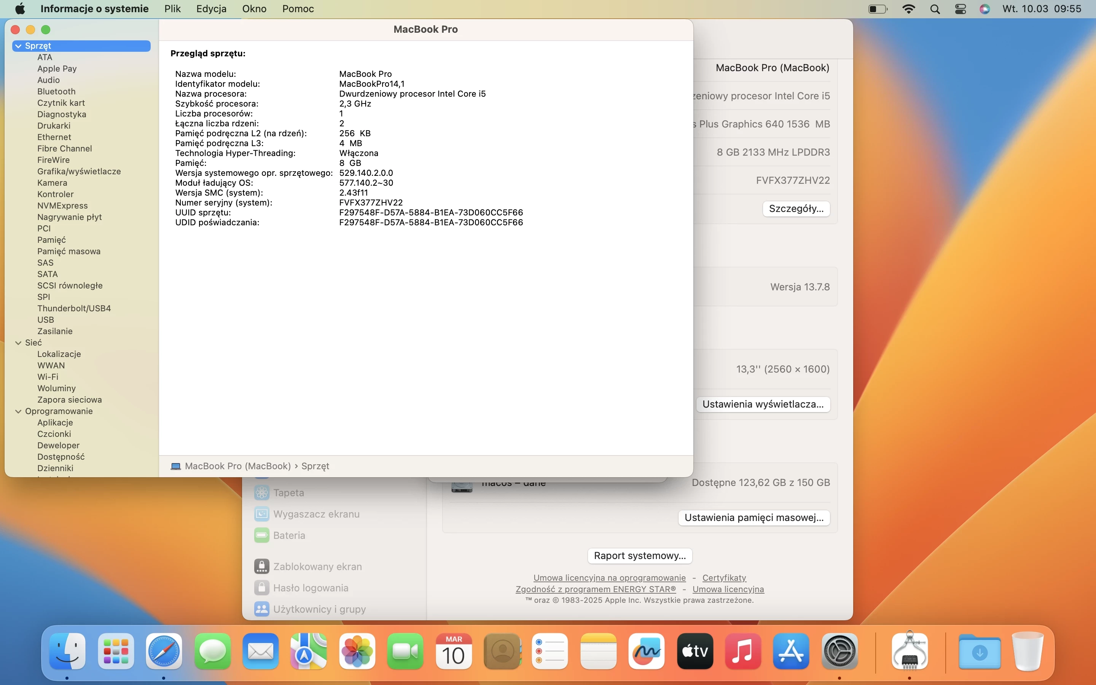1096x685 pixels.
Task: Select Bluetooth in the Sprzęt sidebar
Action: (x=56, y=91)
